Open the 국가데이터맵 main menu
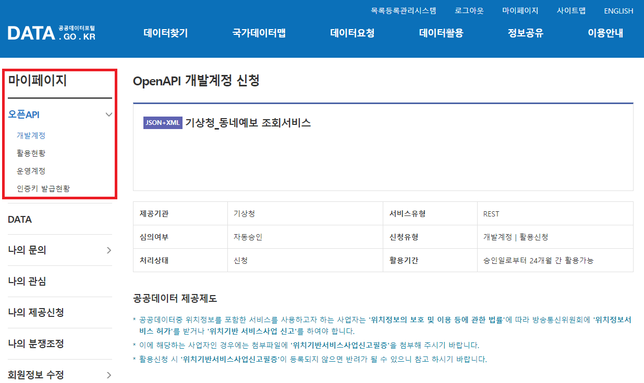 coord(259,33)
